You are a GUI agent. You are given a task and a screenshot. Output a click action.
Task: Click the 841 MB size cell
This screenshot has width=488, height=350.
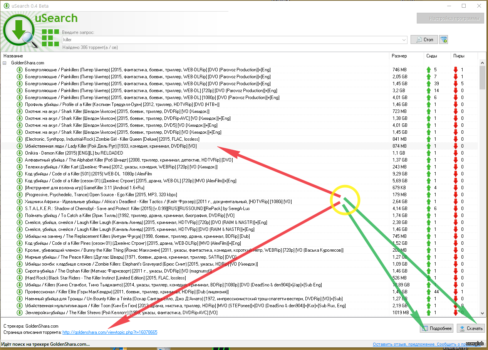tap(399, 139)
